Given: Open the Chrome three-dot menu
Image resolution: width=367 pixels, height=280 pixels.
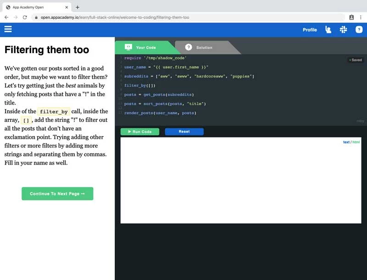Looking at the screenshot, I should tap(361, 17).
